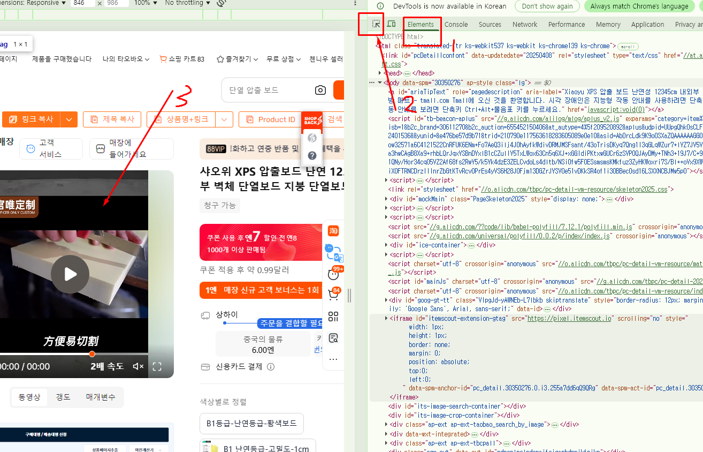Click the orange Taobao sidebar icon
This screenshot has height=452, width=703.
[333, 231]
